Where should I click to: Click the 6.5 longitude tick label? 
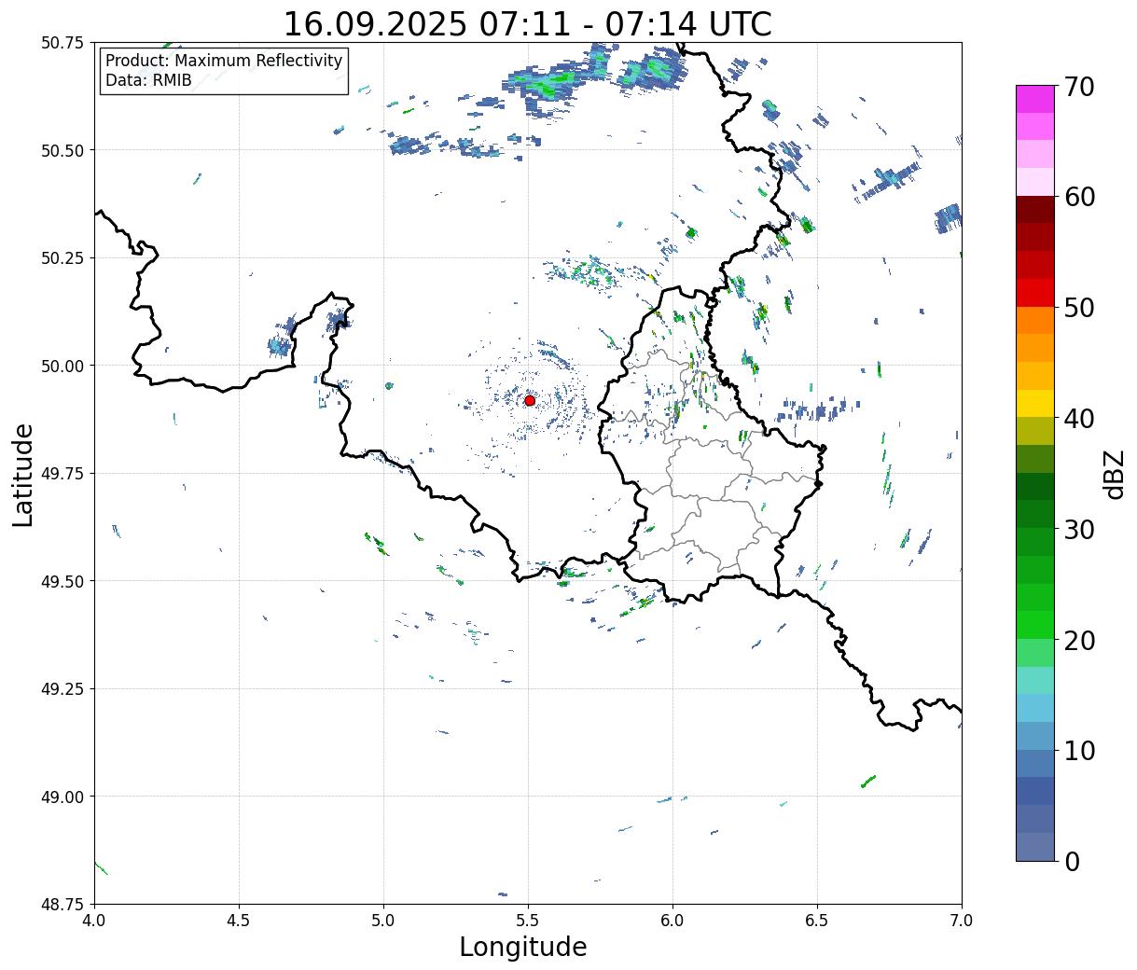tap(817, 921)
